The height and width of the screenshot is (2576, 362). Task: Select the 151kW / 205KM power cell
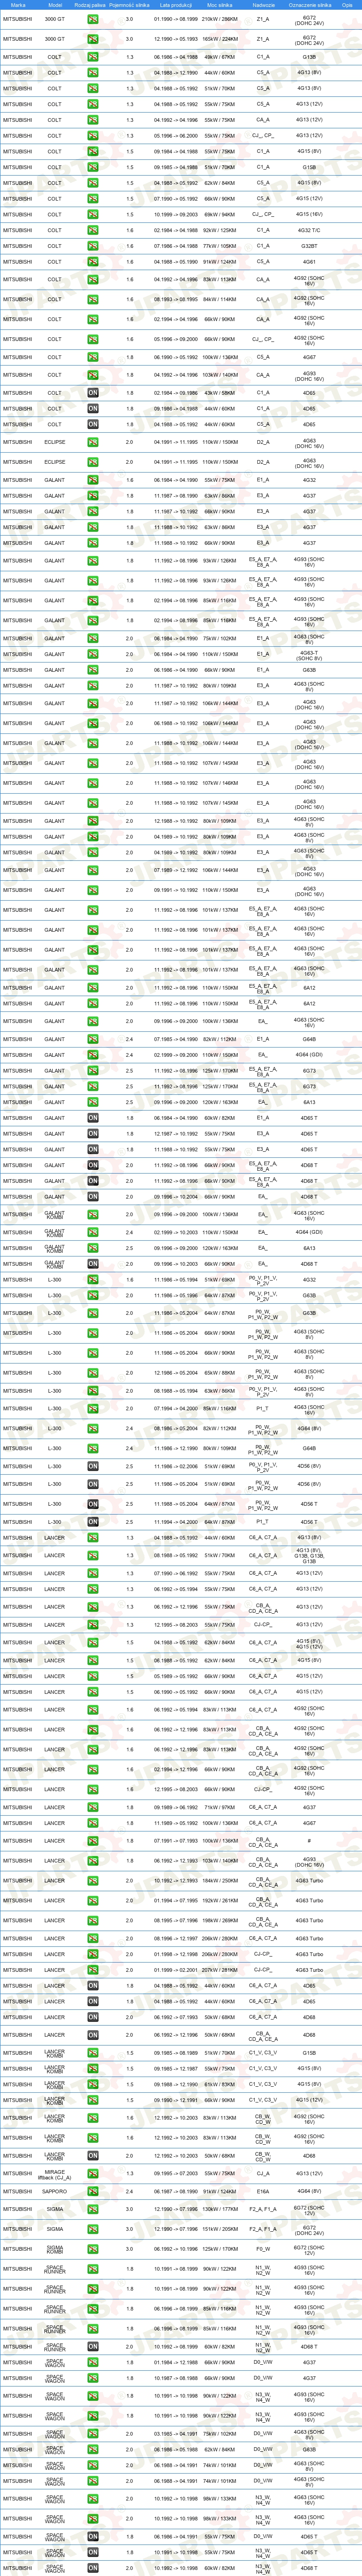click(219, 2229)
